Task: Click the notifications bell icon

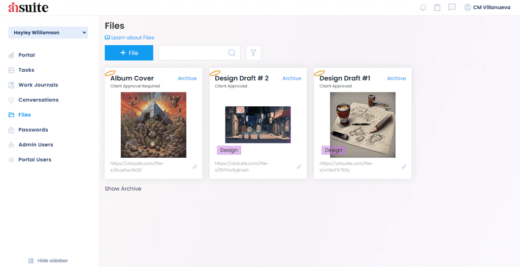Action: pyautogui.click(x=422, y=8)
